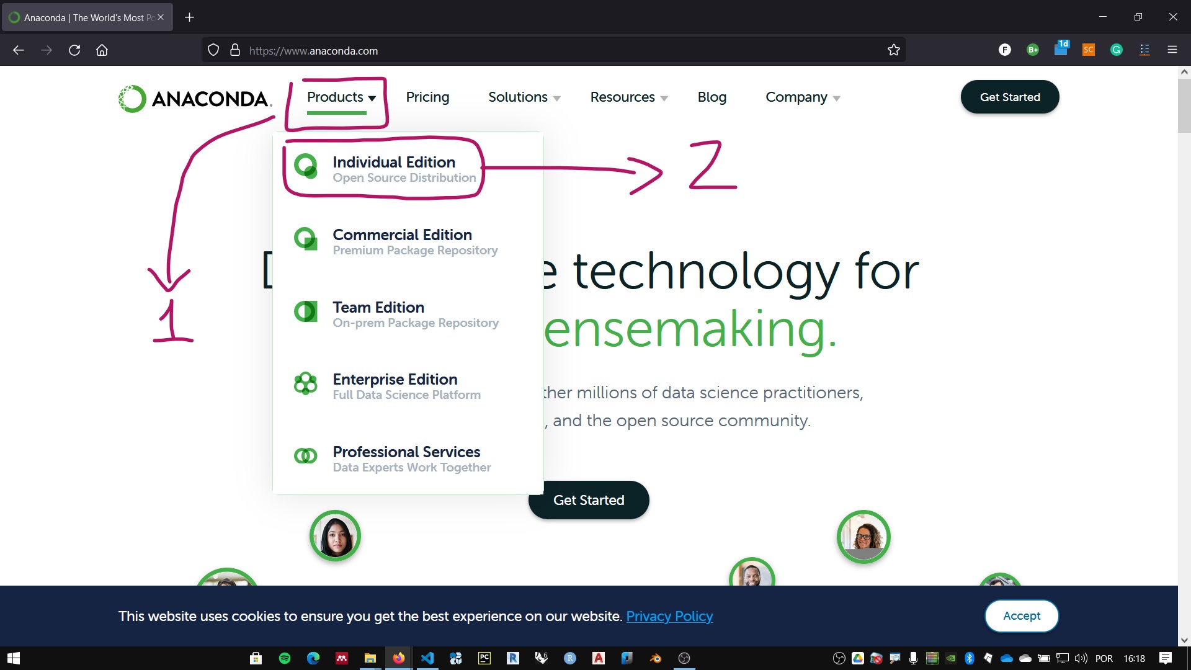Click the Enterprise Edition cluster icon
1191x670 pixels.
306,383
